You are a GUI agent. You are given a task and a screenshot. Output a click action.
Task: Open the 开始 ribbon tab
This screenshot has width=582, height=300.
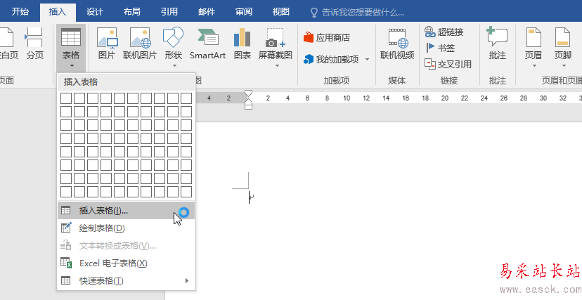click(x=20, y=11)
